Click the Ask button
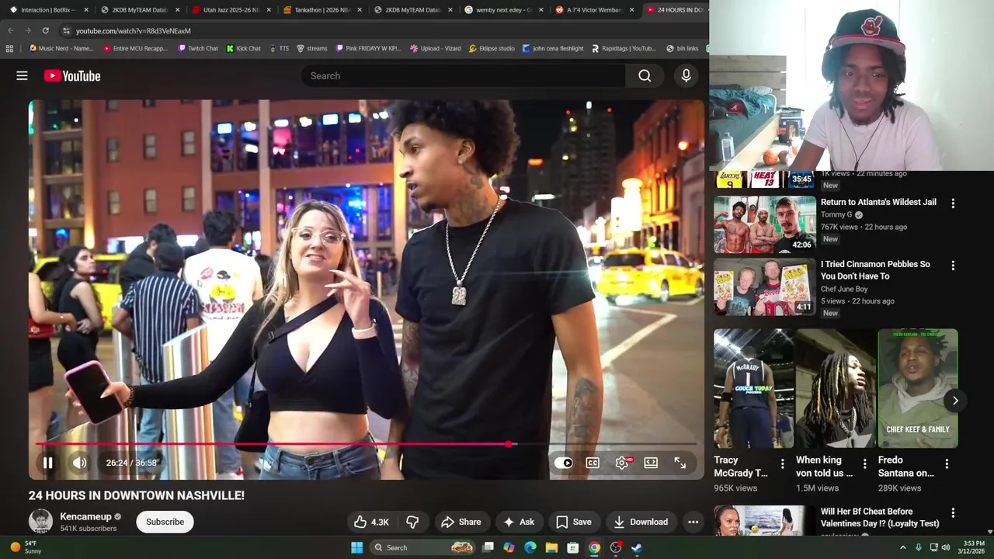Viewport: 994px width, 559px height. click(x=519, y=522)
